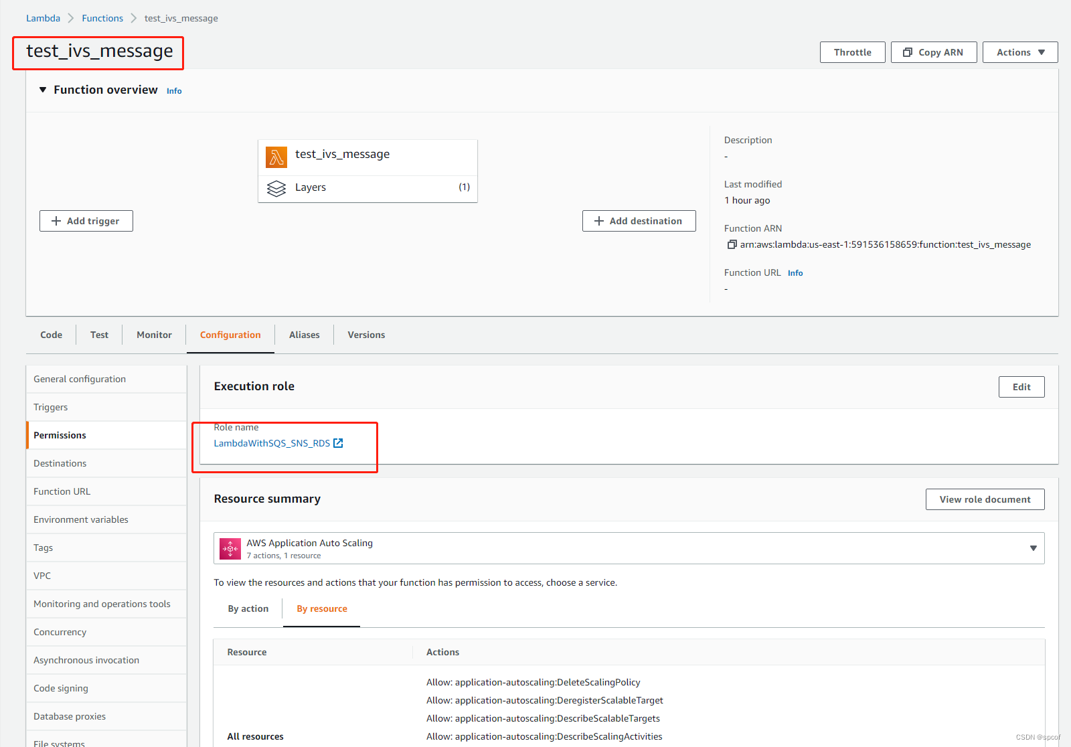Click the Function ARN value text

click(885, 245)
